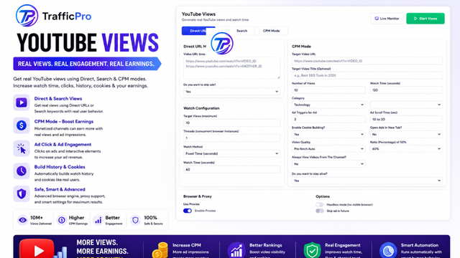Click the Safe, Smart & Advanced shield icon
The width and height of the screenshot is (460, 258).
(22, 193)
